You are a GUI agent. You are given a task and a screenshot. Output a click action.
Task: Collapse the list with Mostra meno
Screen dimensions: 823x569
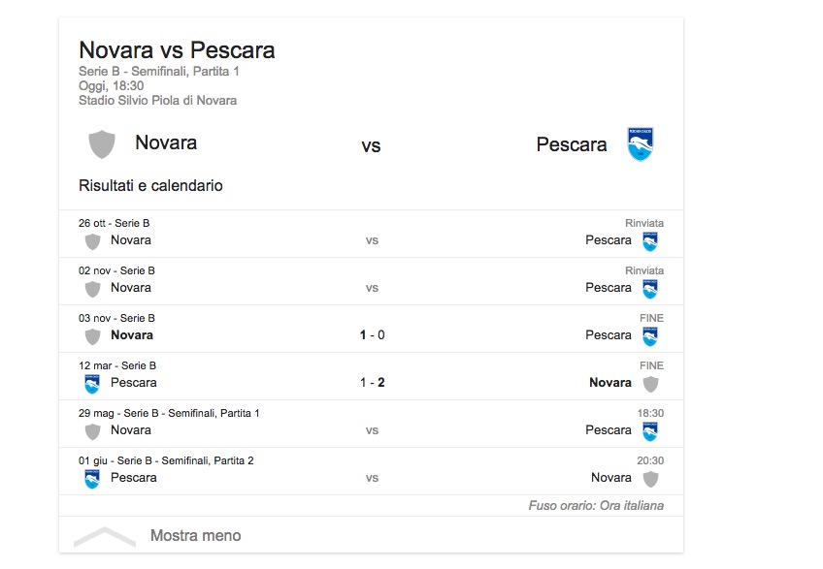tap(195, 536)
